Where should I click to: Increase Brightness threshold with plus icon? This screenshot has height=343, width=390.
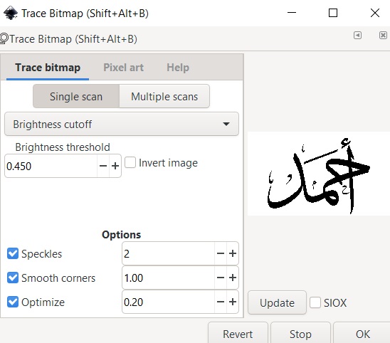115,166
